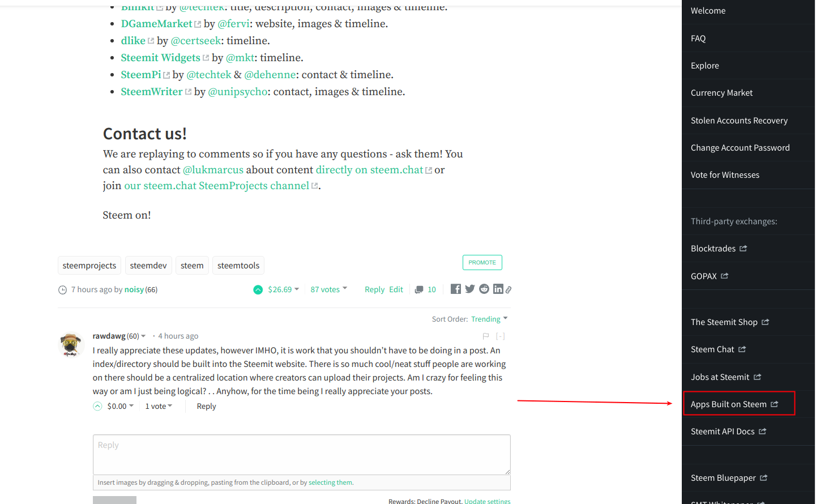The width and height of the screenshot is (816, 504).
Task: Open the 10 comments count link
Action: 432,289
